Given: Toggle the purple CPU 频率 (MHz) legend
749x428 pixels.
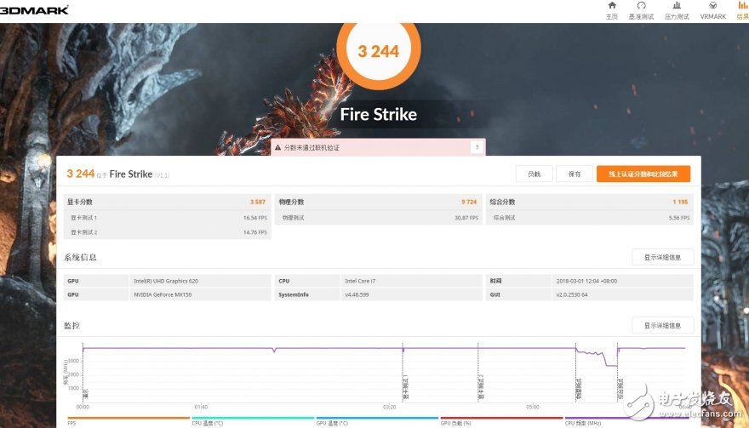Looking at the screenshot, I should [x=583, y=423].
